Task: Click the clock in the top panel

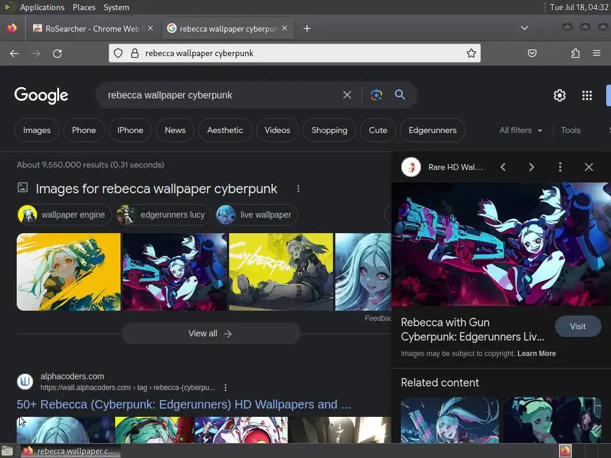Action: tap(579, 7)
